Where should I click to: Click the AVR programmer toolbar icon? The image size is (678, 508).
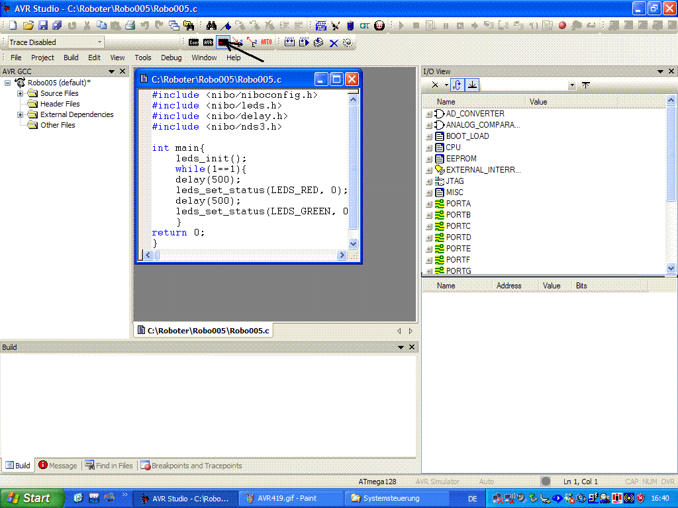pos(207,42)
